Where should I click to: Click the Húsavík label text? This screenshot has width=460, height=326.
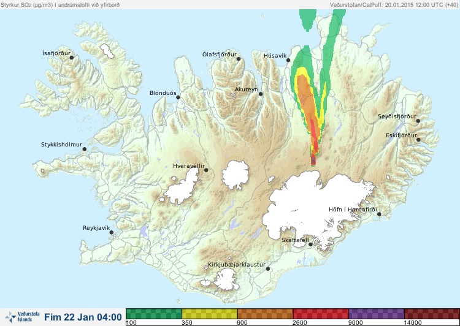click(x=275, y=56)
